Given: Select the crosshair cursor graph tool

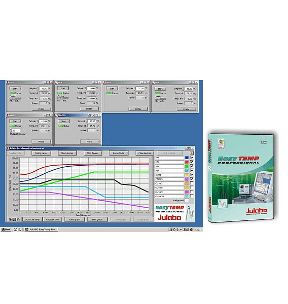Looking at the screenshot, I should 11,219.
